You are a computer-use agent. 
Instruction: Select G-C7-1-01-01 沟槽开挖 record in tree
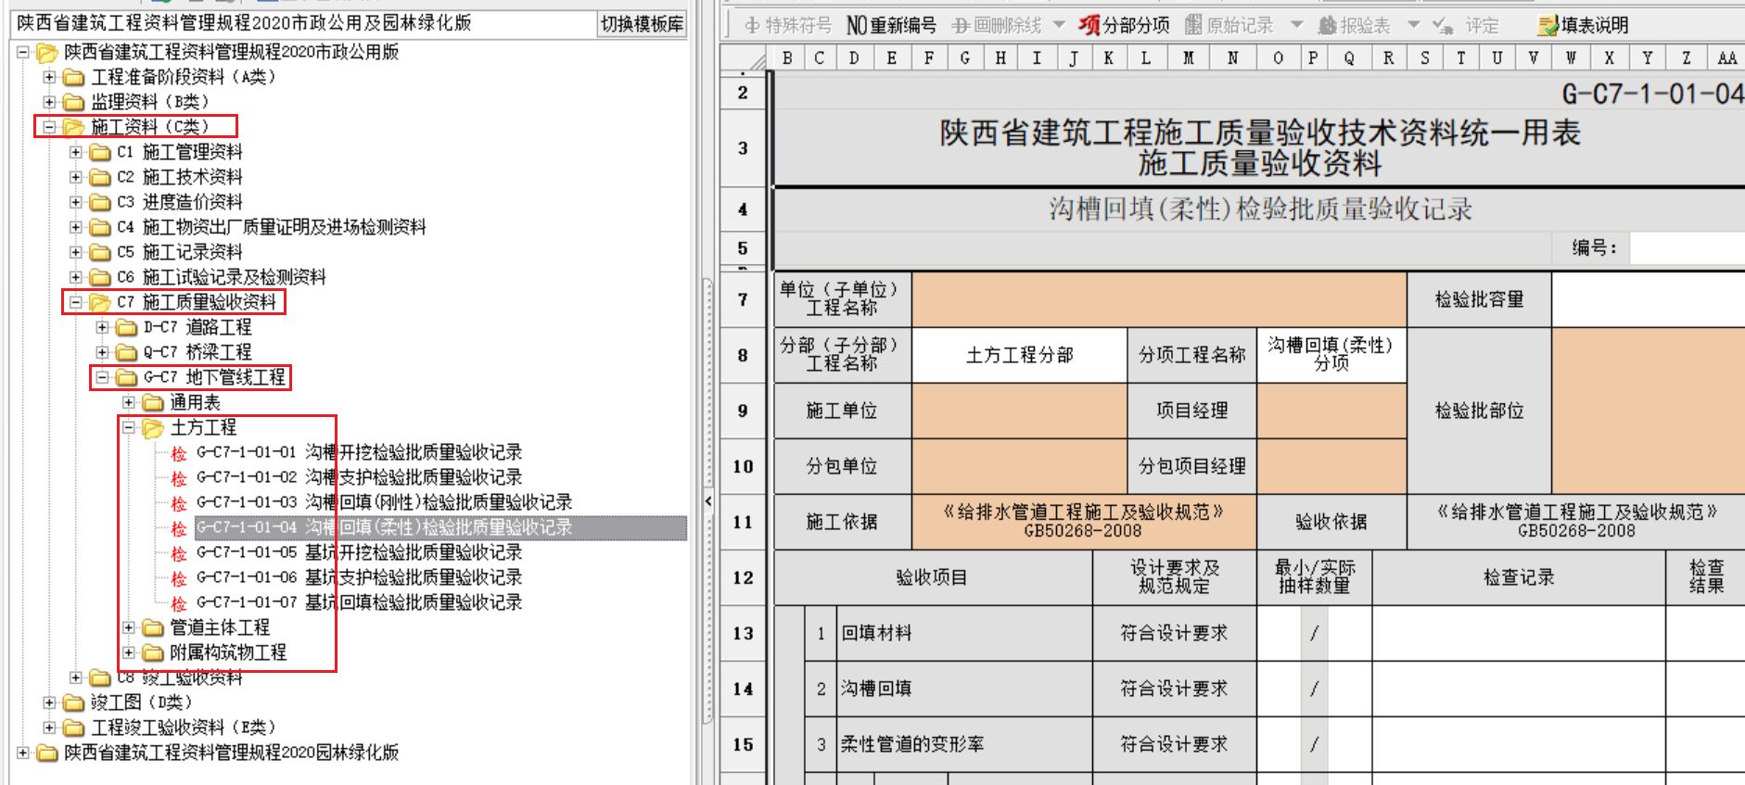click(359, 452)
